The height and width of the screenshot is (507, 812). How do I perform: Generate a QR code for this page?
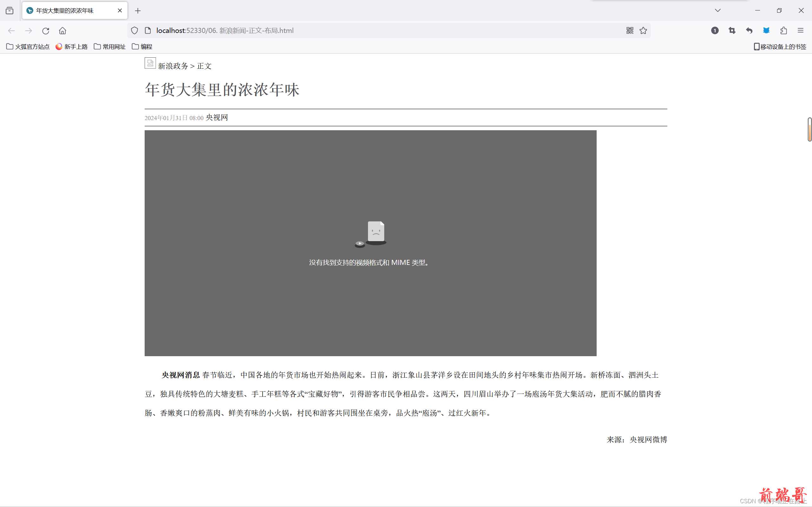[x=630, y=30]
